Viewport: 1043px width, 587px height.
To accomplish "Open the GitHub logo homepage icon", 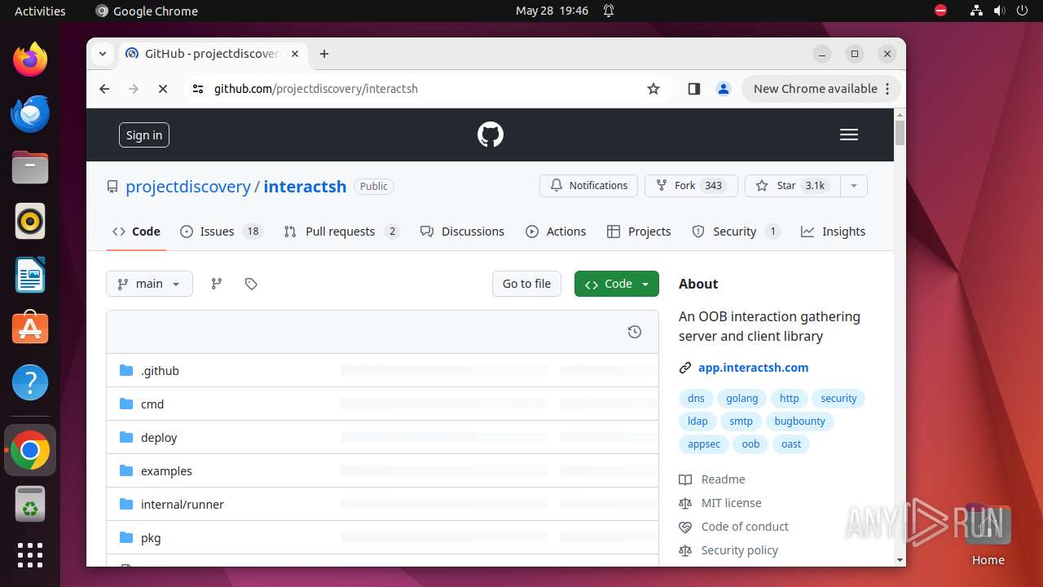I will pos(491,135).
